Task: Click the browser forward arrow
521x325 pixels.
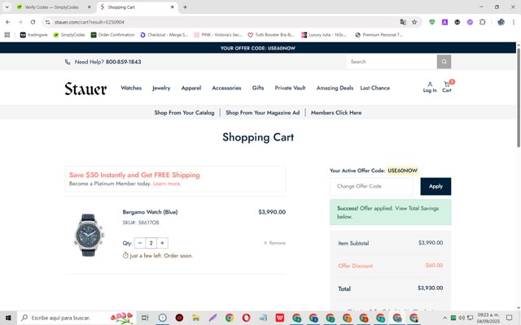Action: (20, 22)
